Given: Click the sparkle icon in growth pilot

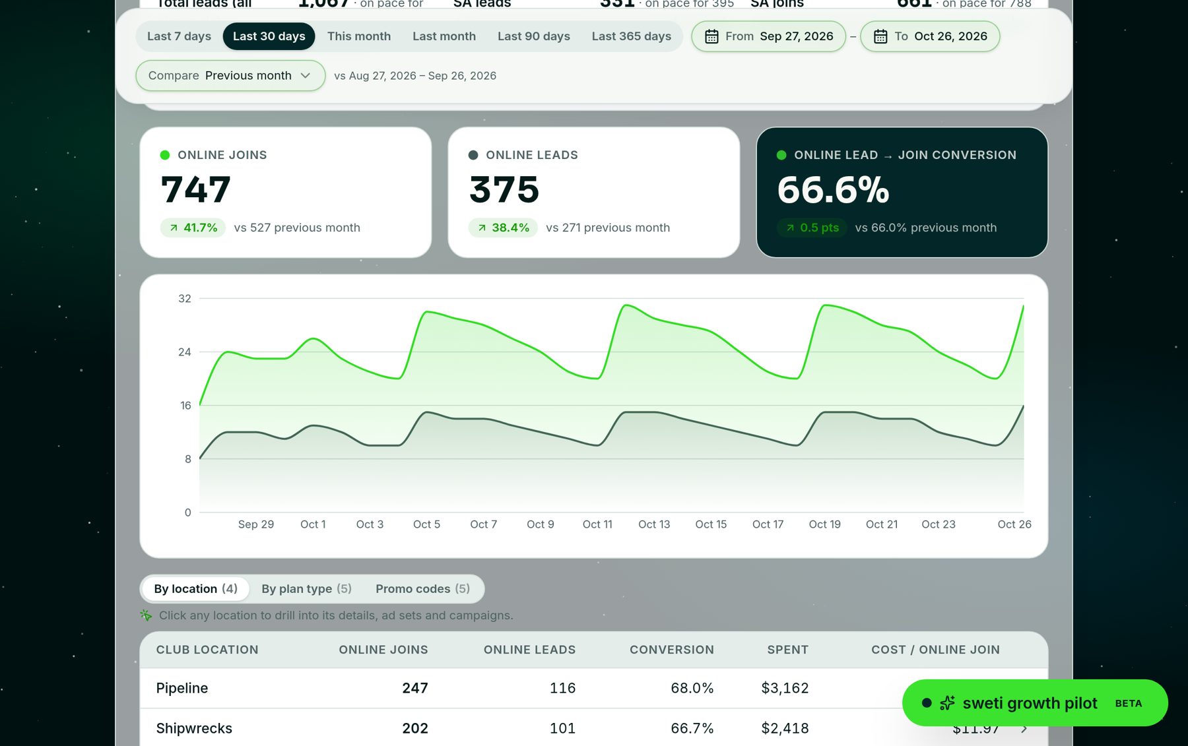Looking at the screenshot, I should coord(947,703).
